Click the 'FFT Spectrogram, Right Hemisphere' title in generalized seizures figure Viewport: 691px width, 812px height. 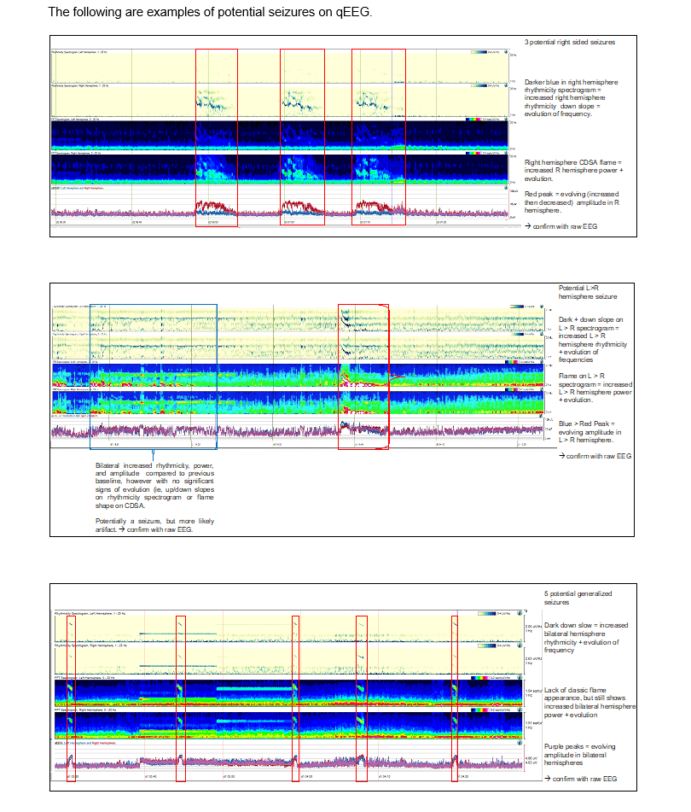click(x=84, y=710)
